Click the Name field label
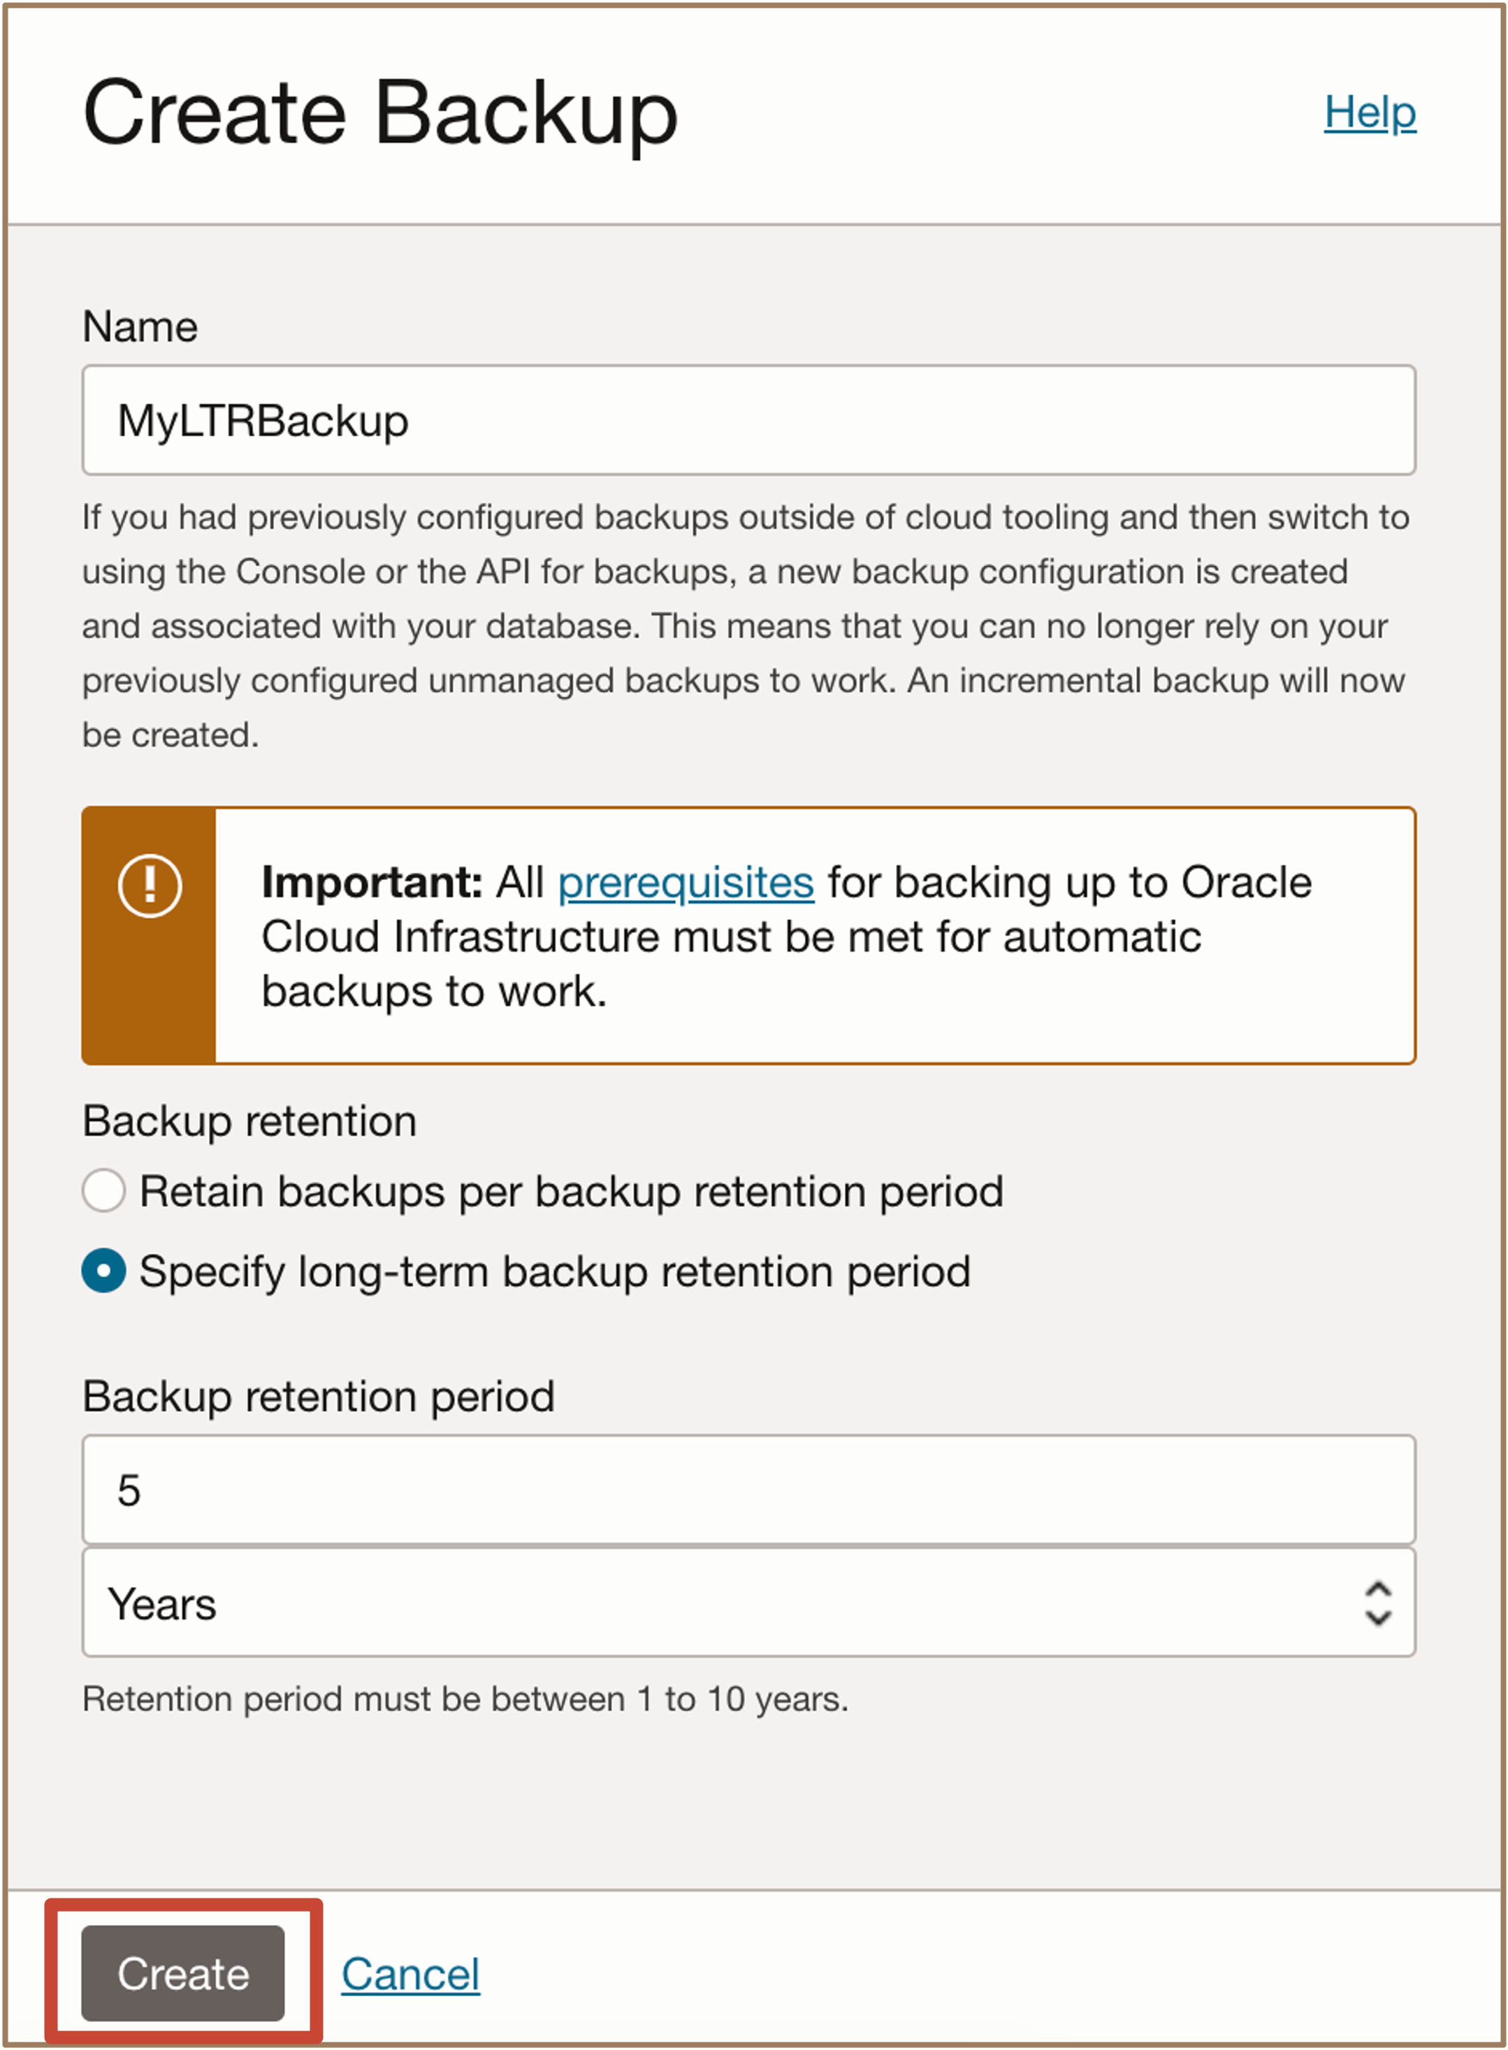The height and width of the screenshot is (2050, 1508). click(140, 327)
